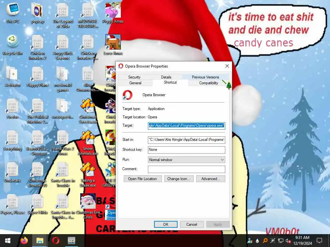
Task: Select The Political Machine shortcut
Action: click(x=37, y=111)
